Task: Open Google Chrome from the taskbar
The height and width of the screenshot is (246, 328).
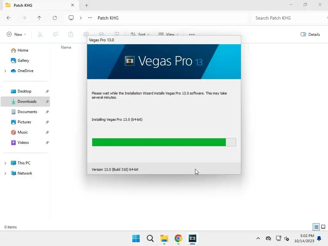Action: click(x=178, y=238)
